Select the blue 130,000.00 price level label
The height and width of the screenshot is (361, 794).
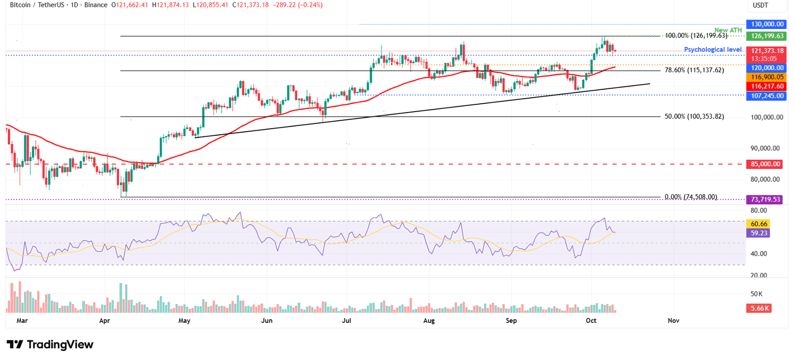pos(767,24)
